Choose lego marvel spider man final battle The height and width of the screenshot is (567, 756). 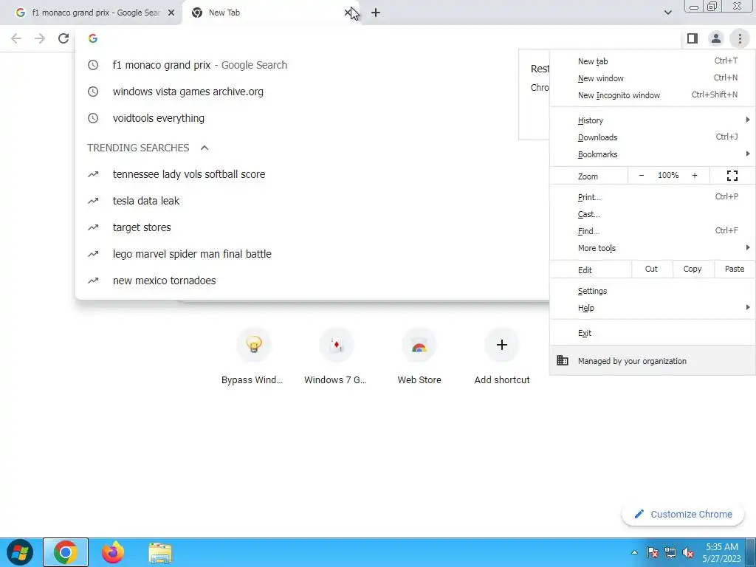pyautogui.click(x=312, y=254)
